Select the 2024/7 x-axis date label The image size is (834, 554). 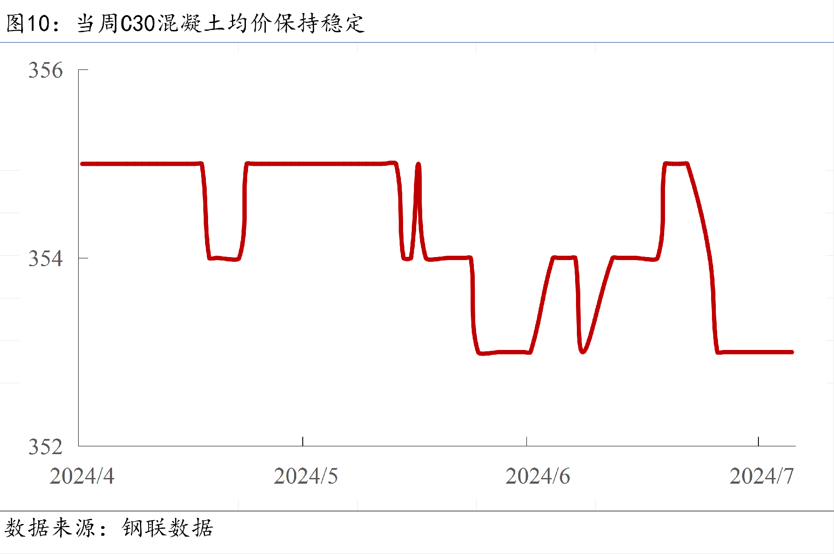pyautogui.click(x=761, y=476)
